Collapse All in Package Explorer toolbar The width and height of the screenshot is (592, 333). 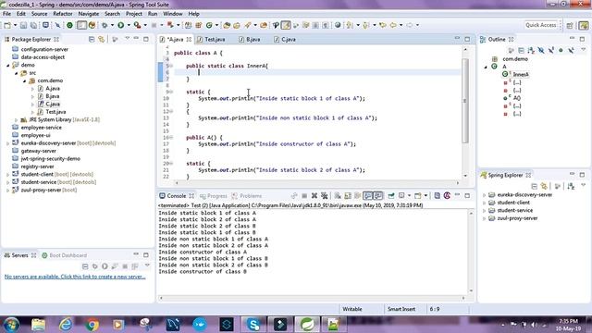92,39
